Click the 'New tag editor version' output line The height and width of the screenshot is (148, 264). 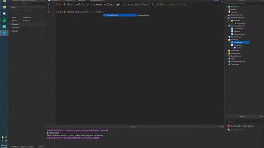click(75, 135)
